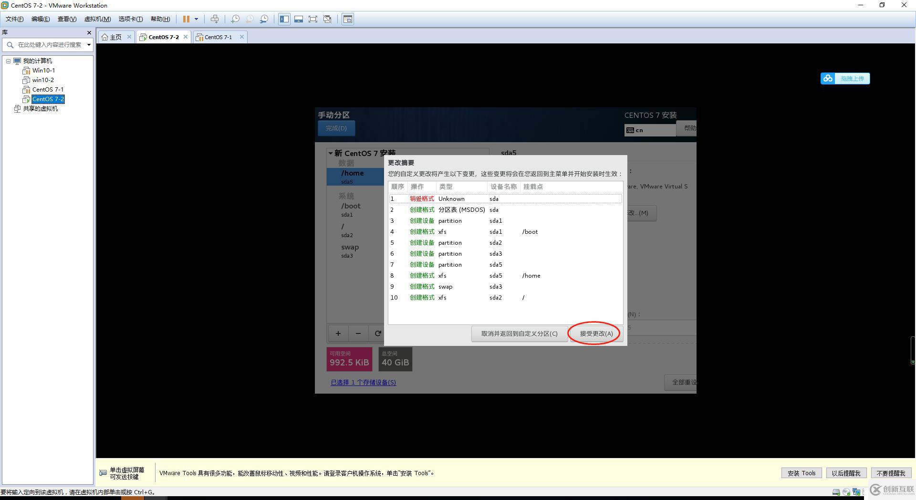Select 共享的虚拟机 in the library tree
Image resolution: width=916 pixels, height=500 pixels.
tap(41, 109)
